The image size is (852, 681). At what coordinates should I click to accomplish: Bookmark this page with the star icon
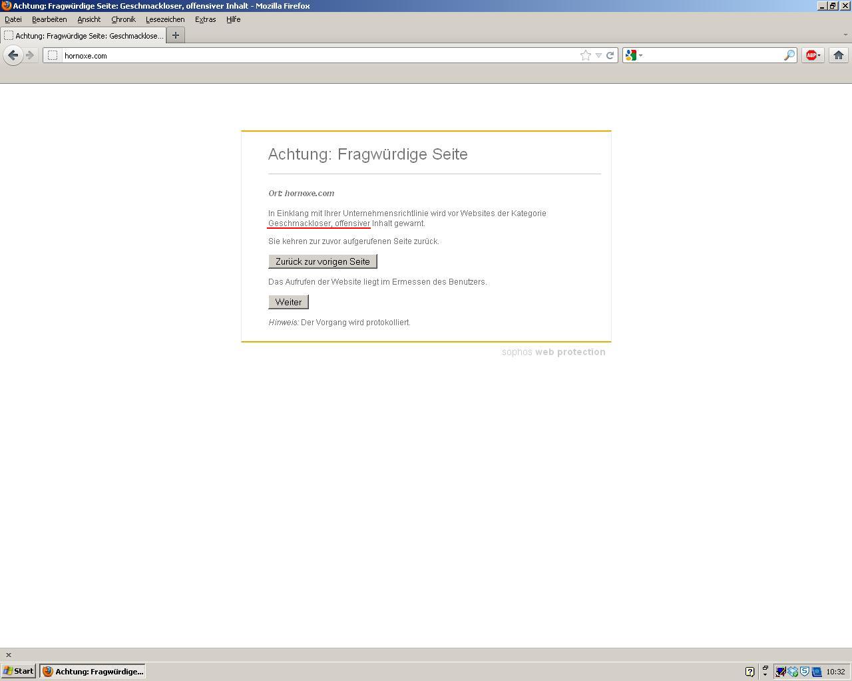tap(585, 55)
